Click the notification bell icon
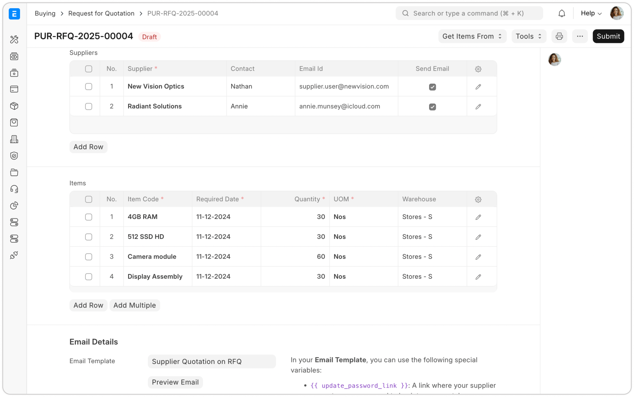Screen dimensions: 634x397 (x=562, y=13)
